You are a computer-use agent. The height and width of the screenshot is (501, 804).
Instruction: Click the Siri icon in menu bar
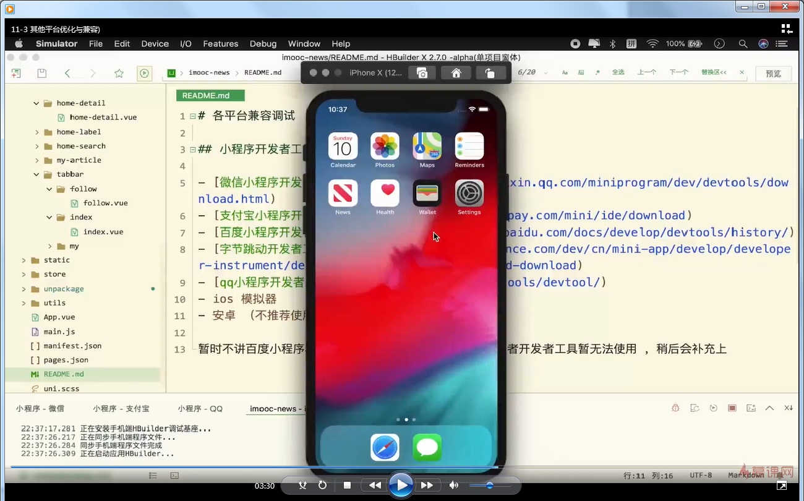click(x=763, y=44)
